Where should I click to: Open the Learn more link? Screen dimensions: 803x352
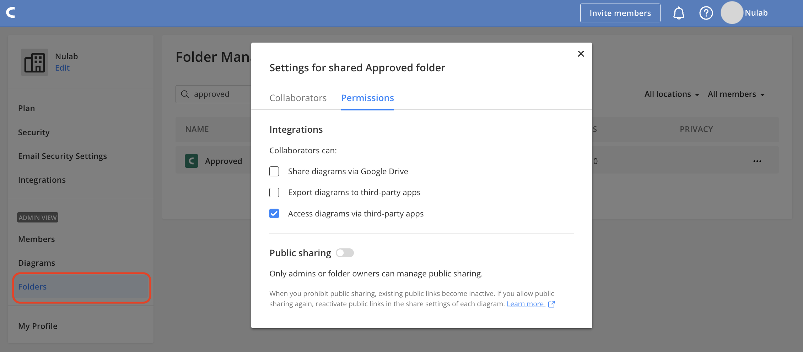click(x=525, y=304)
